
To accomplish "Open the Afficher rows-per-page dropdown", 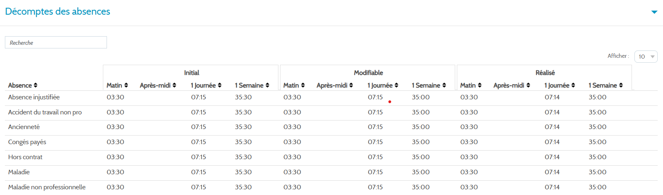I will coord(646,57).
